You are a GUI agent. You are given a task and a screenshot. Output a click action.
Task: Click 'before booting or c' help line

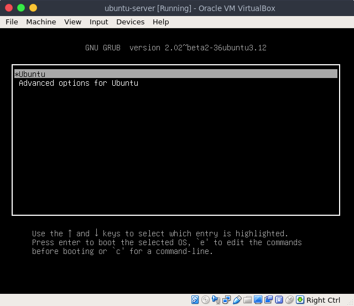tap(122, 251)
